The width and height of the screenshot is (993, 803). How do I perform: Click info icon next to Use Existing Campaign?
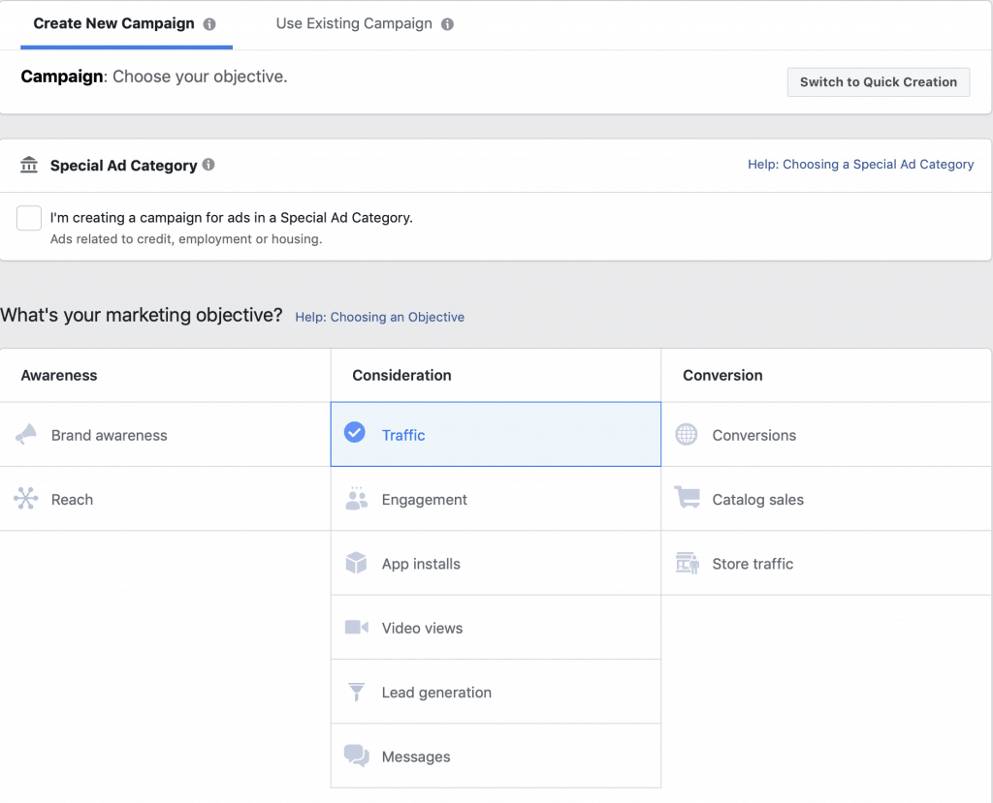(x=447, y=24)
